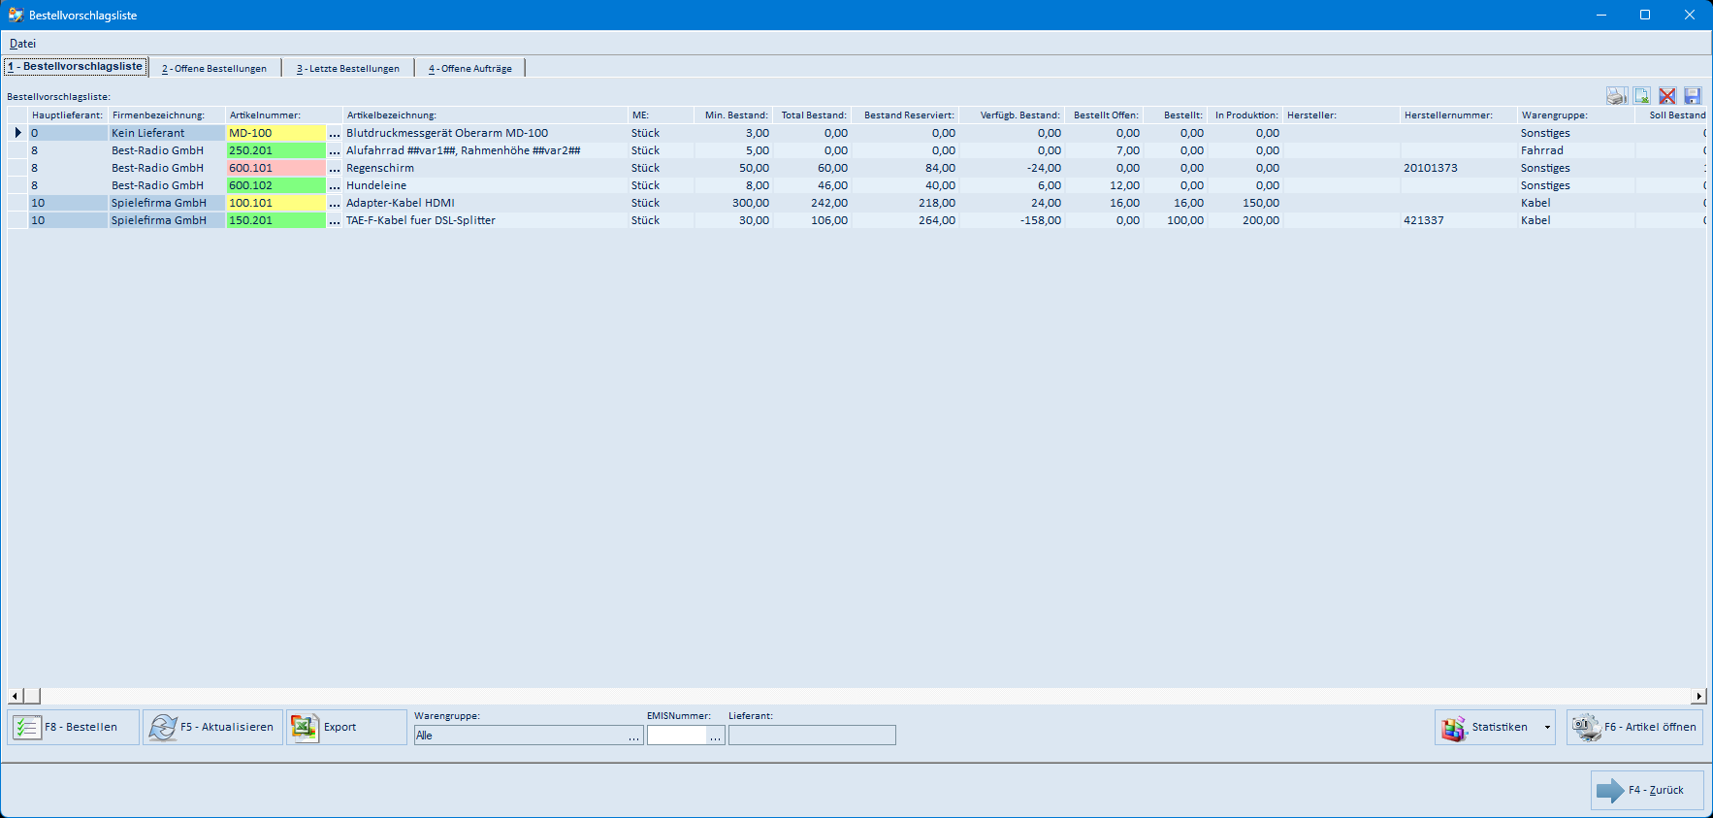1713x818 pixels.
Task: Select the 'Hundeleine' article description cell
Action: tap(485, 185)
